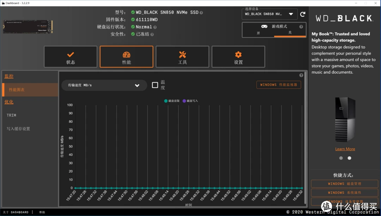
Task: Click the second carousel dot under My Book panel
Action: tap(349, 158)
